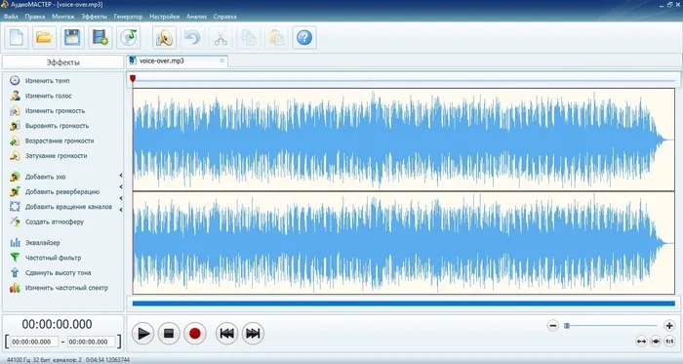Image resolution: width=683 pixels, height=364 pixels.
Task: Click the Выровнять громкость icon
Action: click(15, 126)
